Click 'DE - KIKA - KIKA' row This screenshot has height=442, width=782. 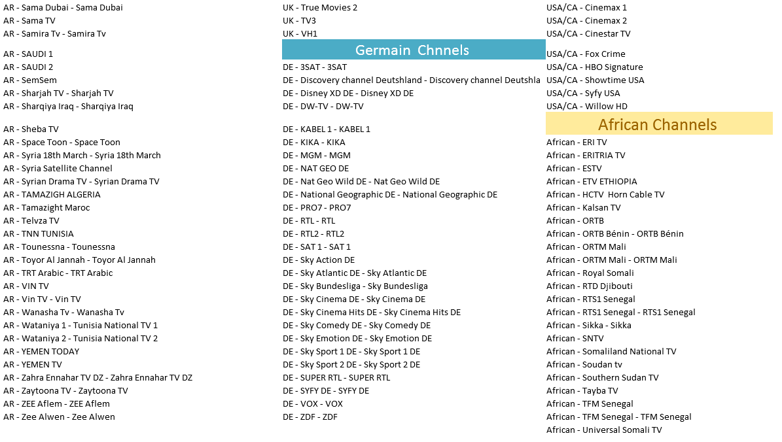point(314,142)
